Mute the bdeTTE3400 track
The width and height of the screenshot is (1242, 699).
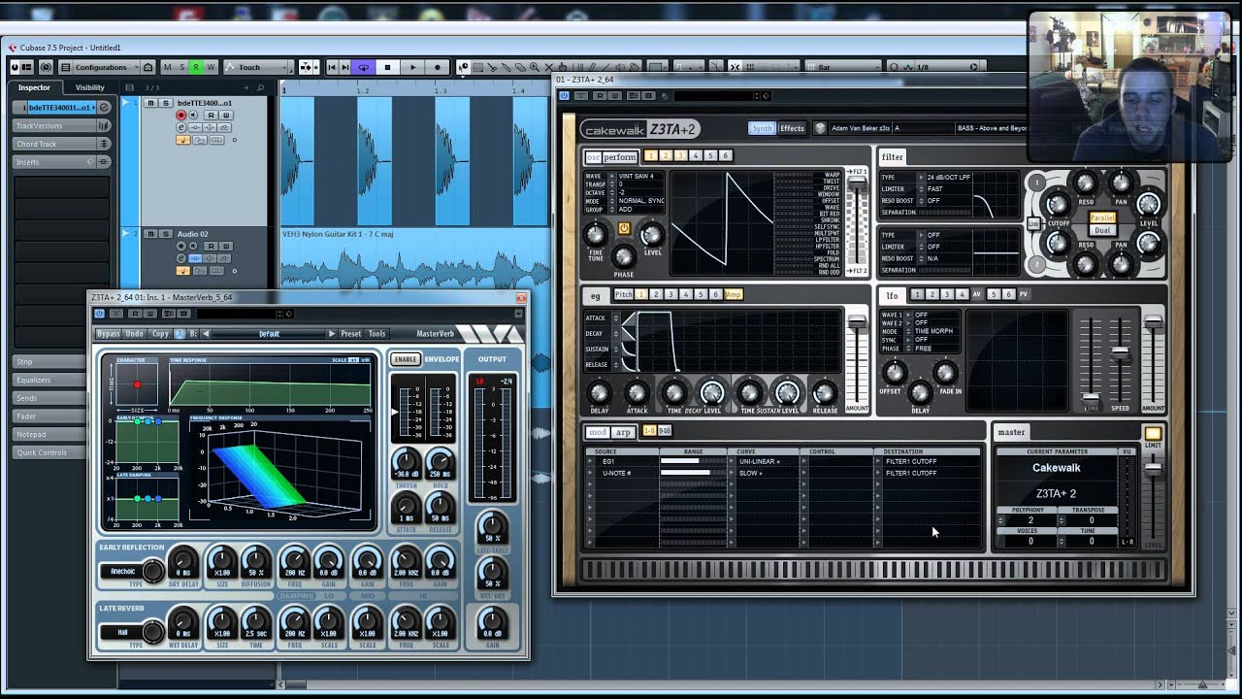pos(151,103)
